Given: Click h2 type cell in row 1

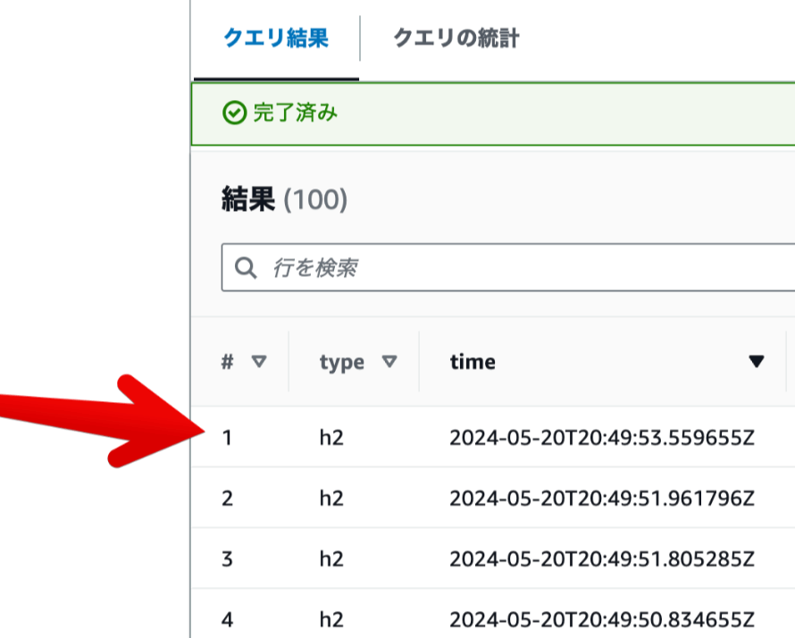Looking at the screenshot, I should 331,437.
